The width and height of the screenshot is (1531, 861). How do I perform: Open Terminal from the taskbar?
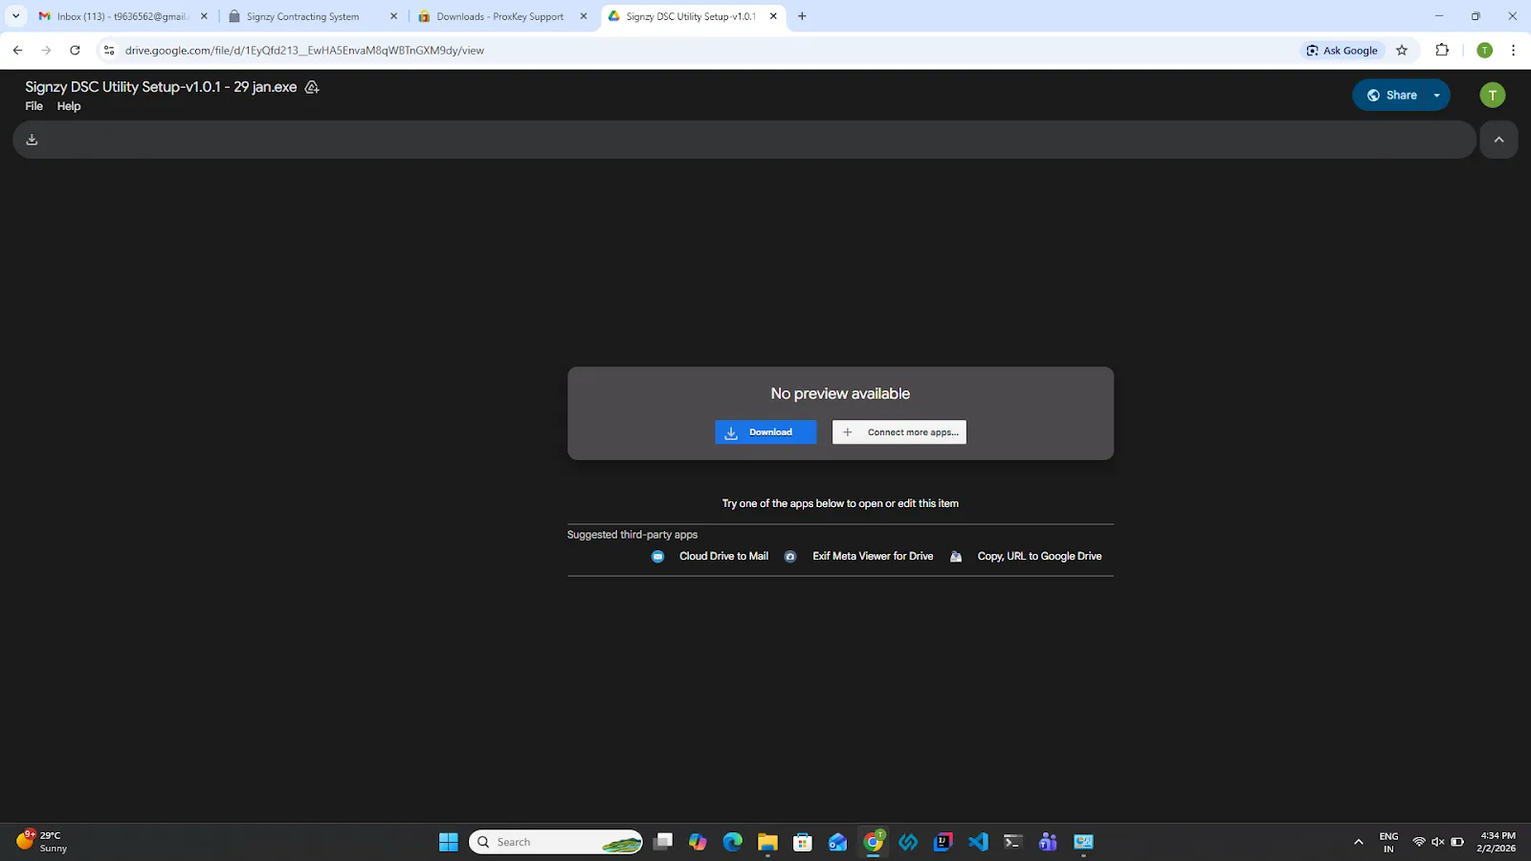tap(1012, 842)
